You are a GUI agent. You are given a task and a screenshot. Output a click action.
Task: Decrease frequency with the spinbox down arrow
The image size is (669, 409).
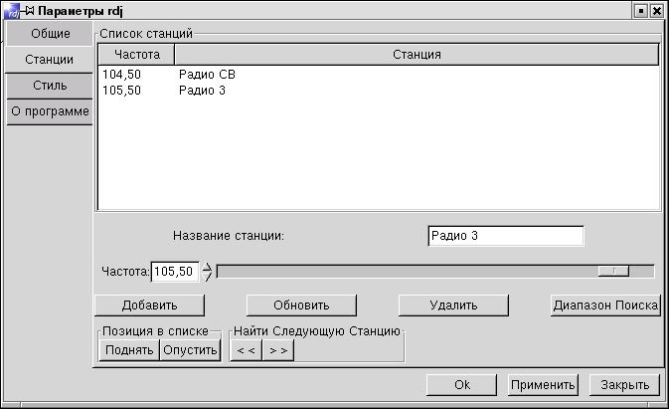(x=207, y=277)
